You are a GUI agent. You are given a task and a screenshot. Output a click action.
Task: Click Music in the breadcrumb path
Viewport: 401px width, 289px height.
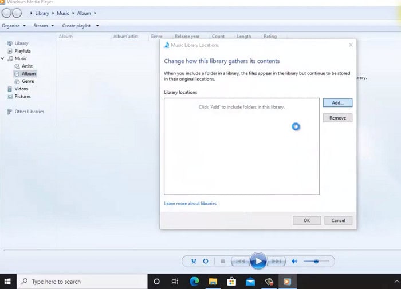pyautogui.click(x=63, y=13)
